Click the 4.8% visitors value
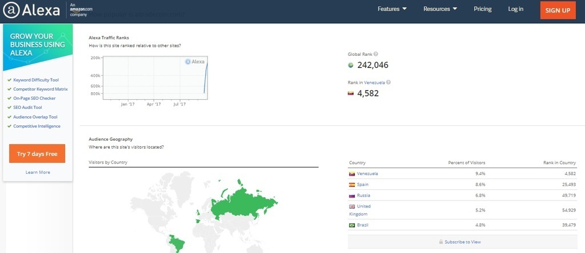The width and height of the screenshot is (585, 253). pyautogui.click(x=481, y=225)
